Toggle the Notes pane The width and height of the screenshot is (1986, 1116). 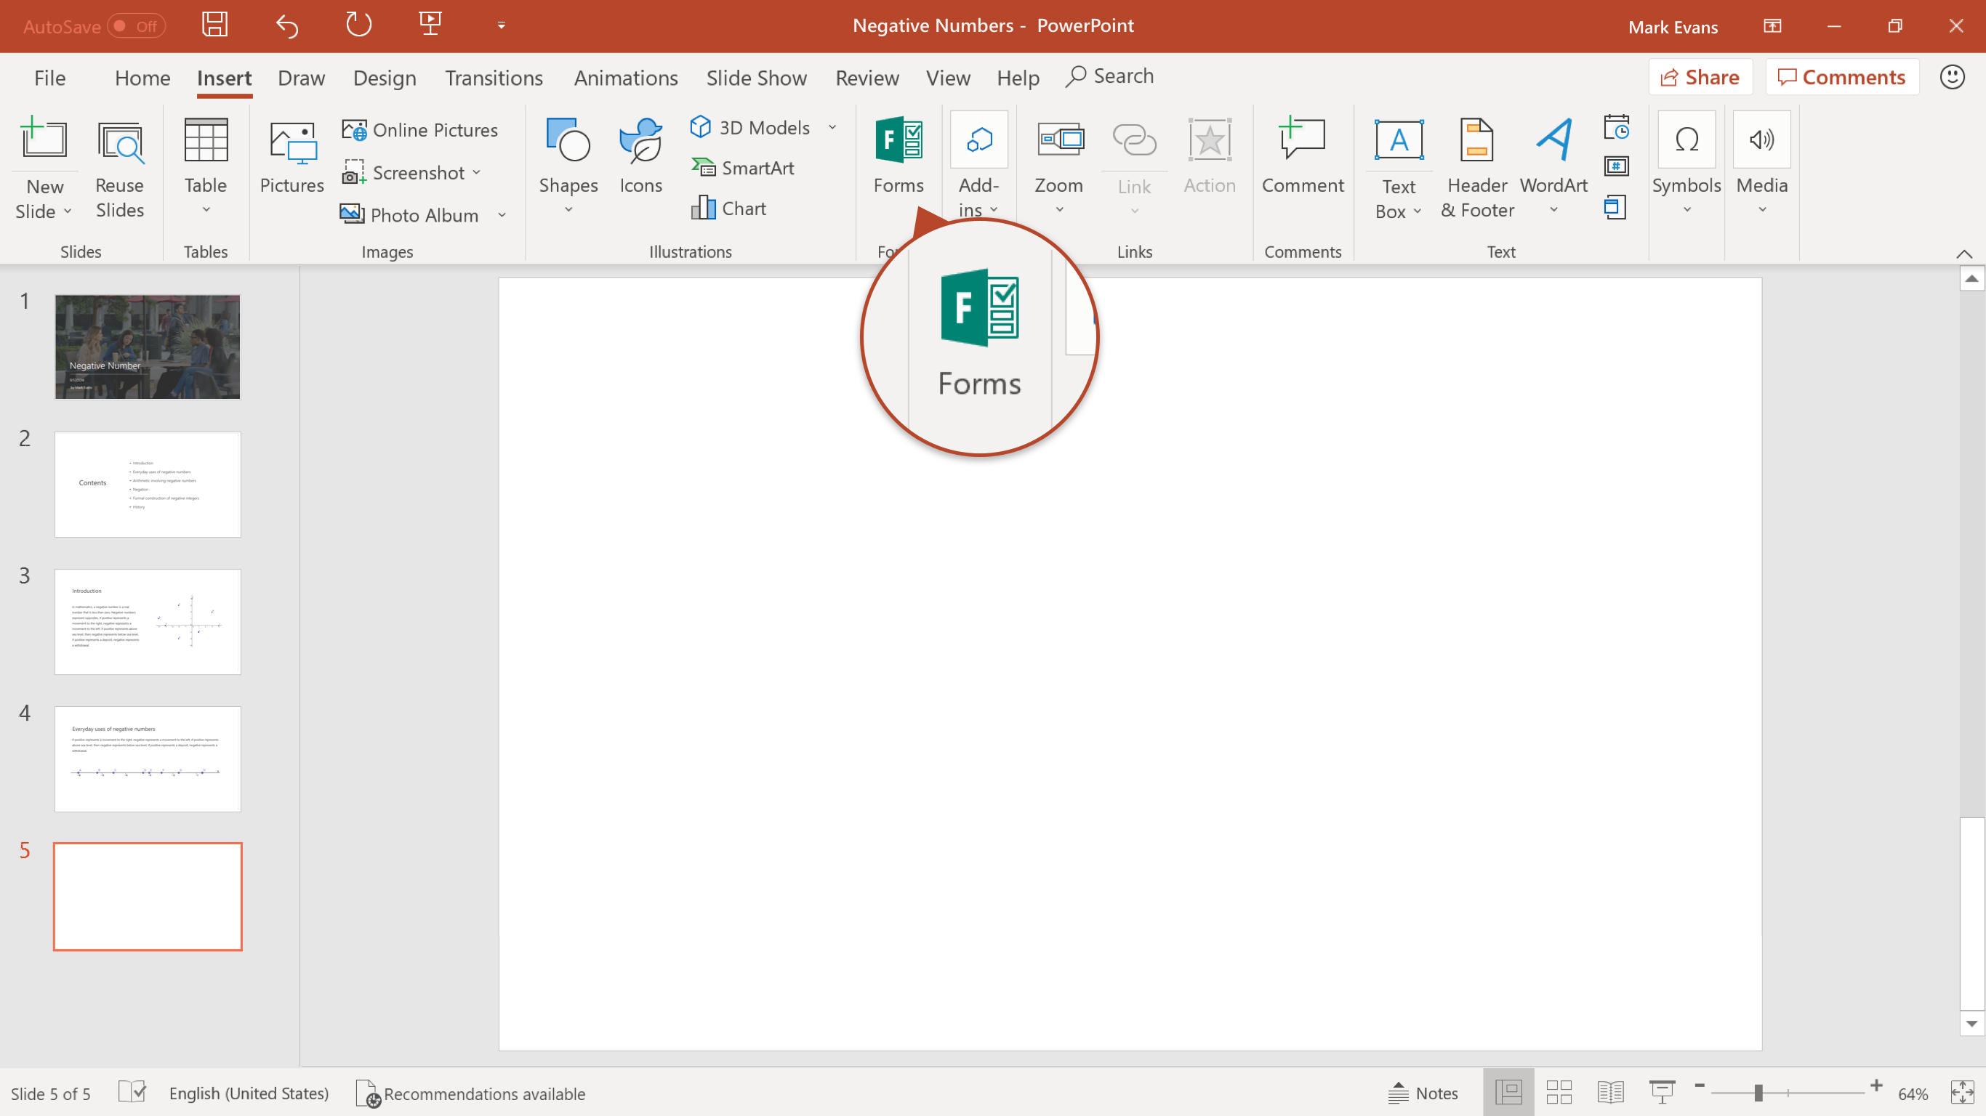click(x=1423, y=1093)
